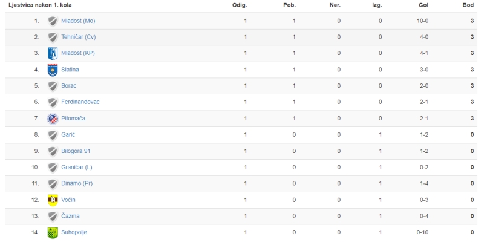Click the Mladost (KP) club crest

(x=53, y=53)
